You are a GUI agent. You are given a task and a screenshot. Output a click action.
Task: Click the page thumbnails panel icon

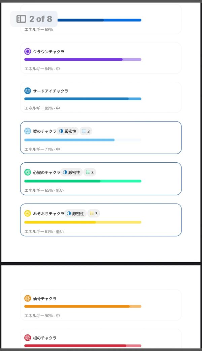(x=21, y=19)
